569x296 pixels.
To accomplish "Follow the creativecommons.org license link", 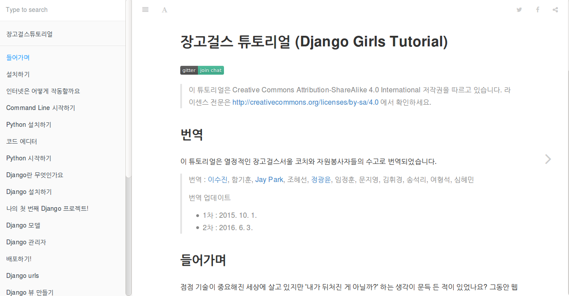I will pyautogui.click(x=305, y=102).
